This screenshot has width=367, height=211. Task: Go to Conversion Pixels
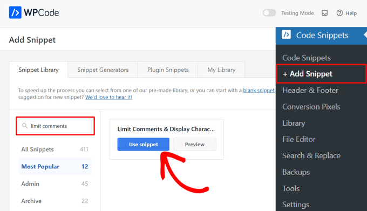[311, 107]
